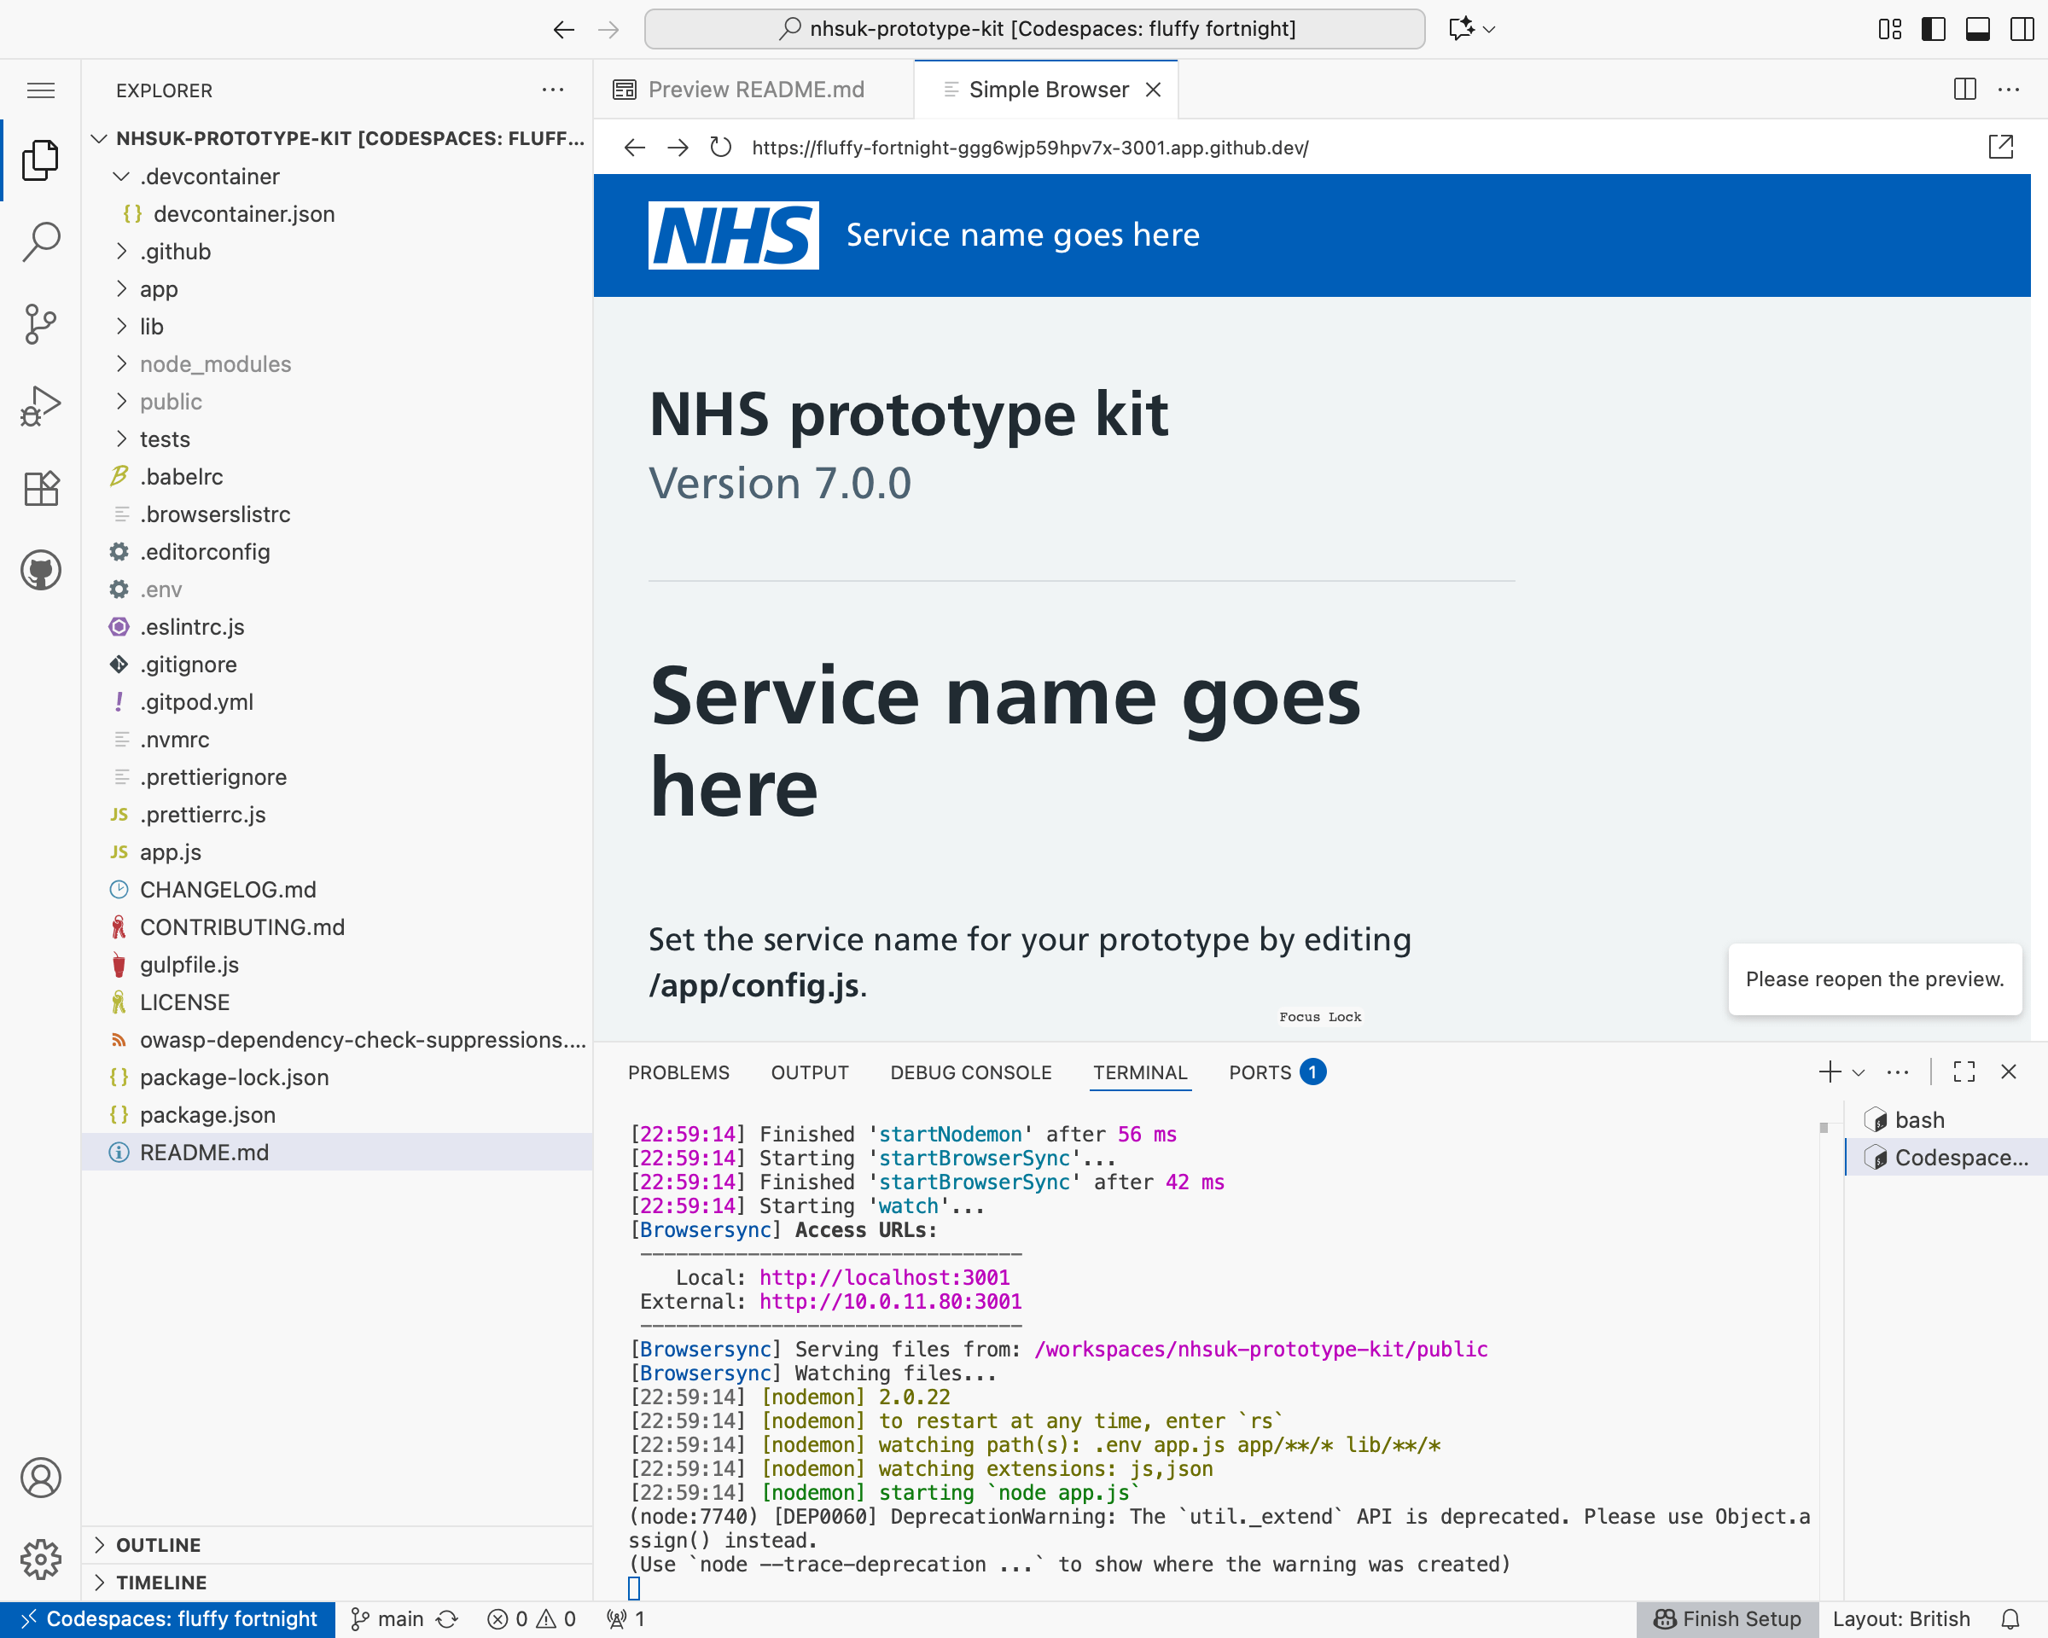Select the Source Control icon

click(x=41, y=324)
